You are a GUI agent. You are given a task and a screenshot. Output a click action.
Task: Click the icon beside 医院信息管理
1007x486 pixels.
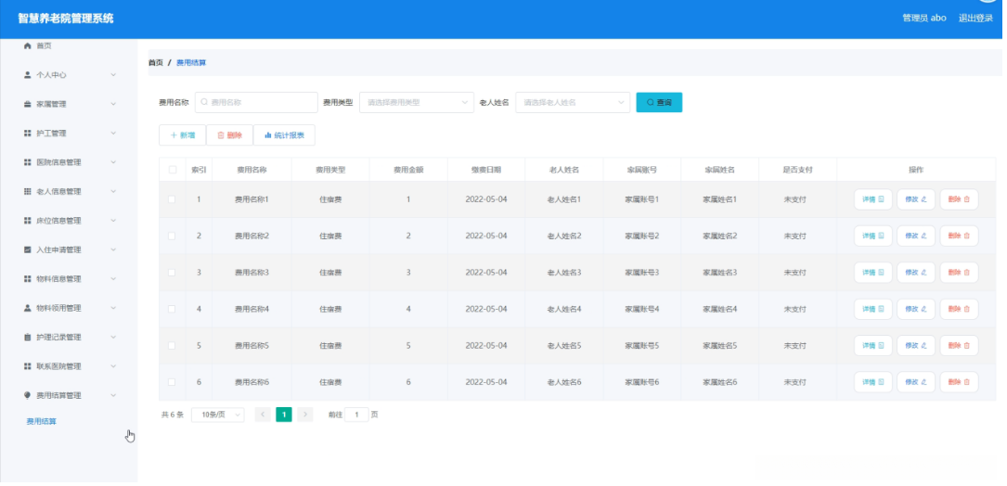point(27,162)
